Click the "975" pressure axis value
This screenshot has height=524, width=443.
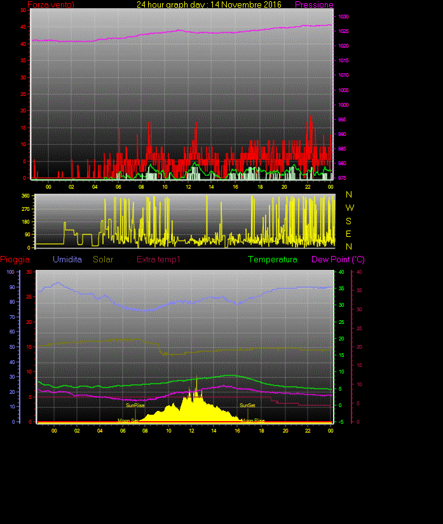click(x=342, y=178)
